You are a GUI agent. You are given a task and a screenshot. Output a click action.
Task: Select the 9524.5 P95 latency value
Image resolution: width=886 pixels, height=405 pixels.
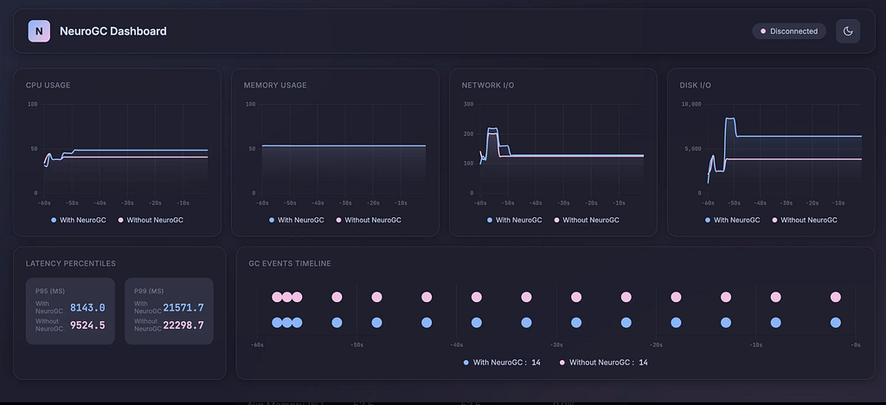[87, 325]
